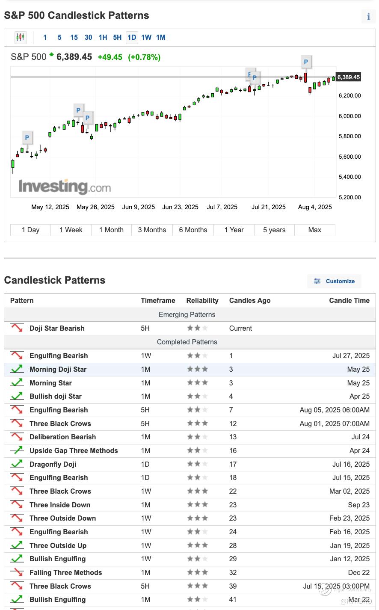Click bullish arrow icon beside Morning Doji Star
379x610 pixels.
tap(17, 369)
